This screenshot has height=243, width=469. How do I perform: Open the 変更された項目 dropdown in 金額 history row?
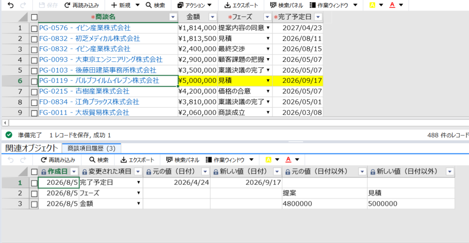(139, 204)
